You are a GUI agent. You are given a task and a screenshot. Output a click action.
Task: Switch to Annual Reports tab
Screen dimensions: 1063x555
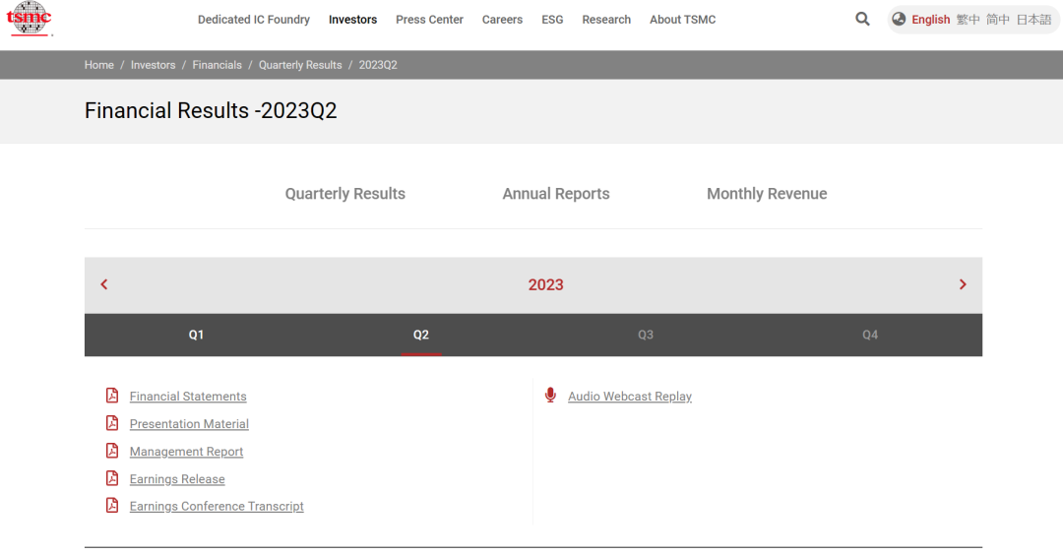556,194
